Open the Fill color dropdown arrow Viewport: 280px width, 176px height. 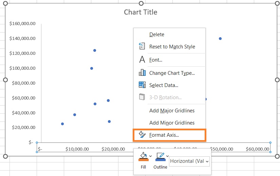point(151,156)
